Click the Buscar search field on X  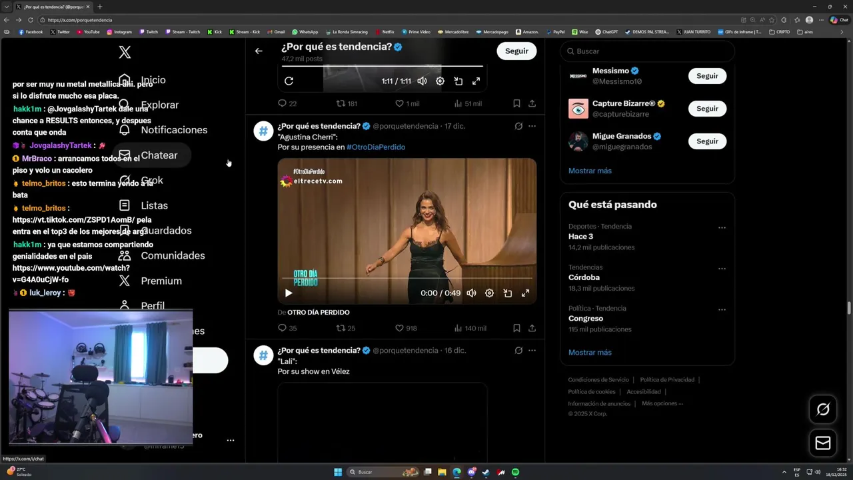coord(647,51)
